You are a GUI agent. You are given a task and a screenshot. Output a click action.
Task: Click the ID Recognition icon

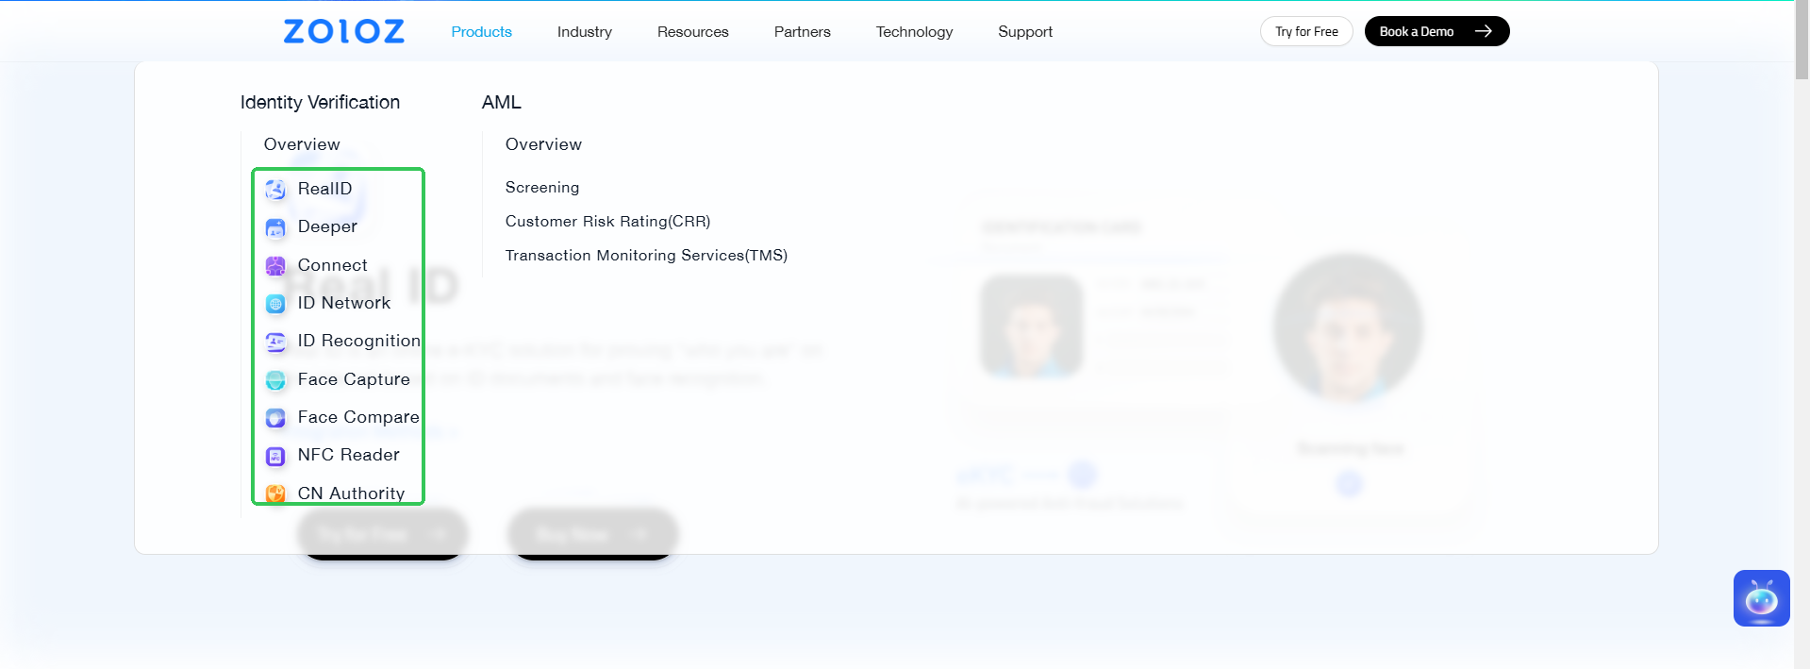pyautogui.click(x=275, y=342)
